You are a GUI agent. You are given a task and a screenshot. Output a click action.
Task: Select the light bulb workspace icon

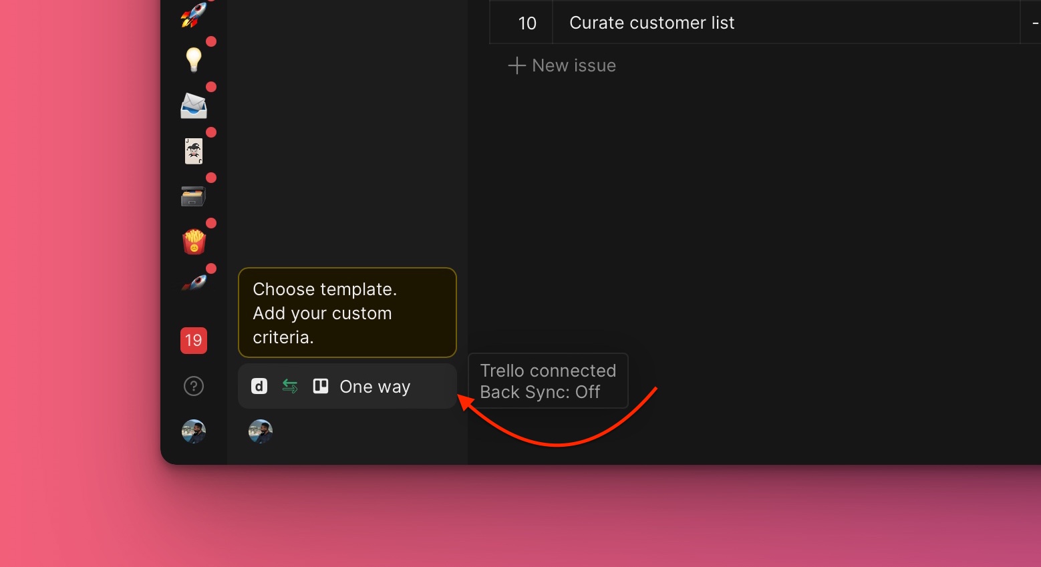click(x=194, y=60)
